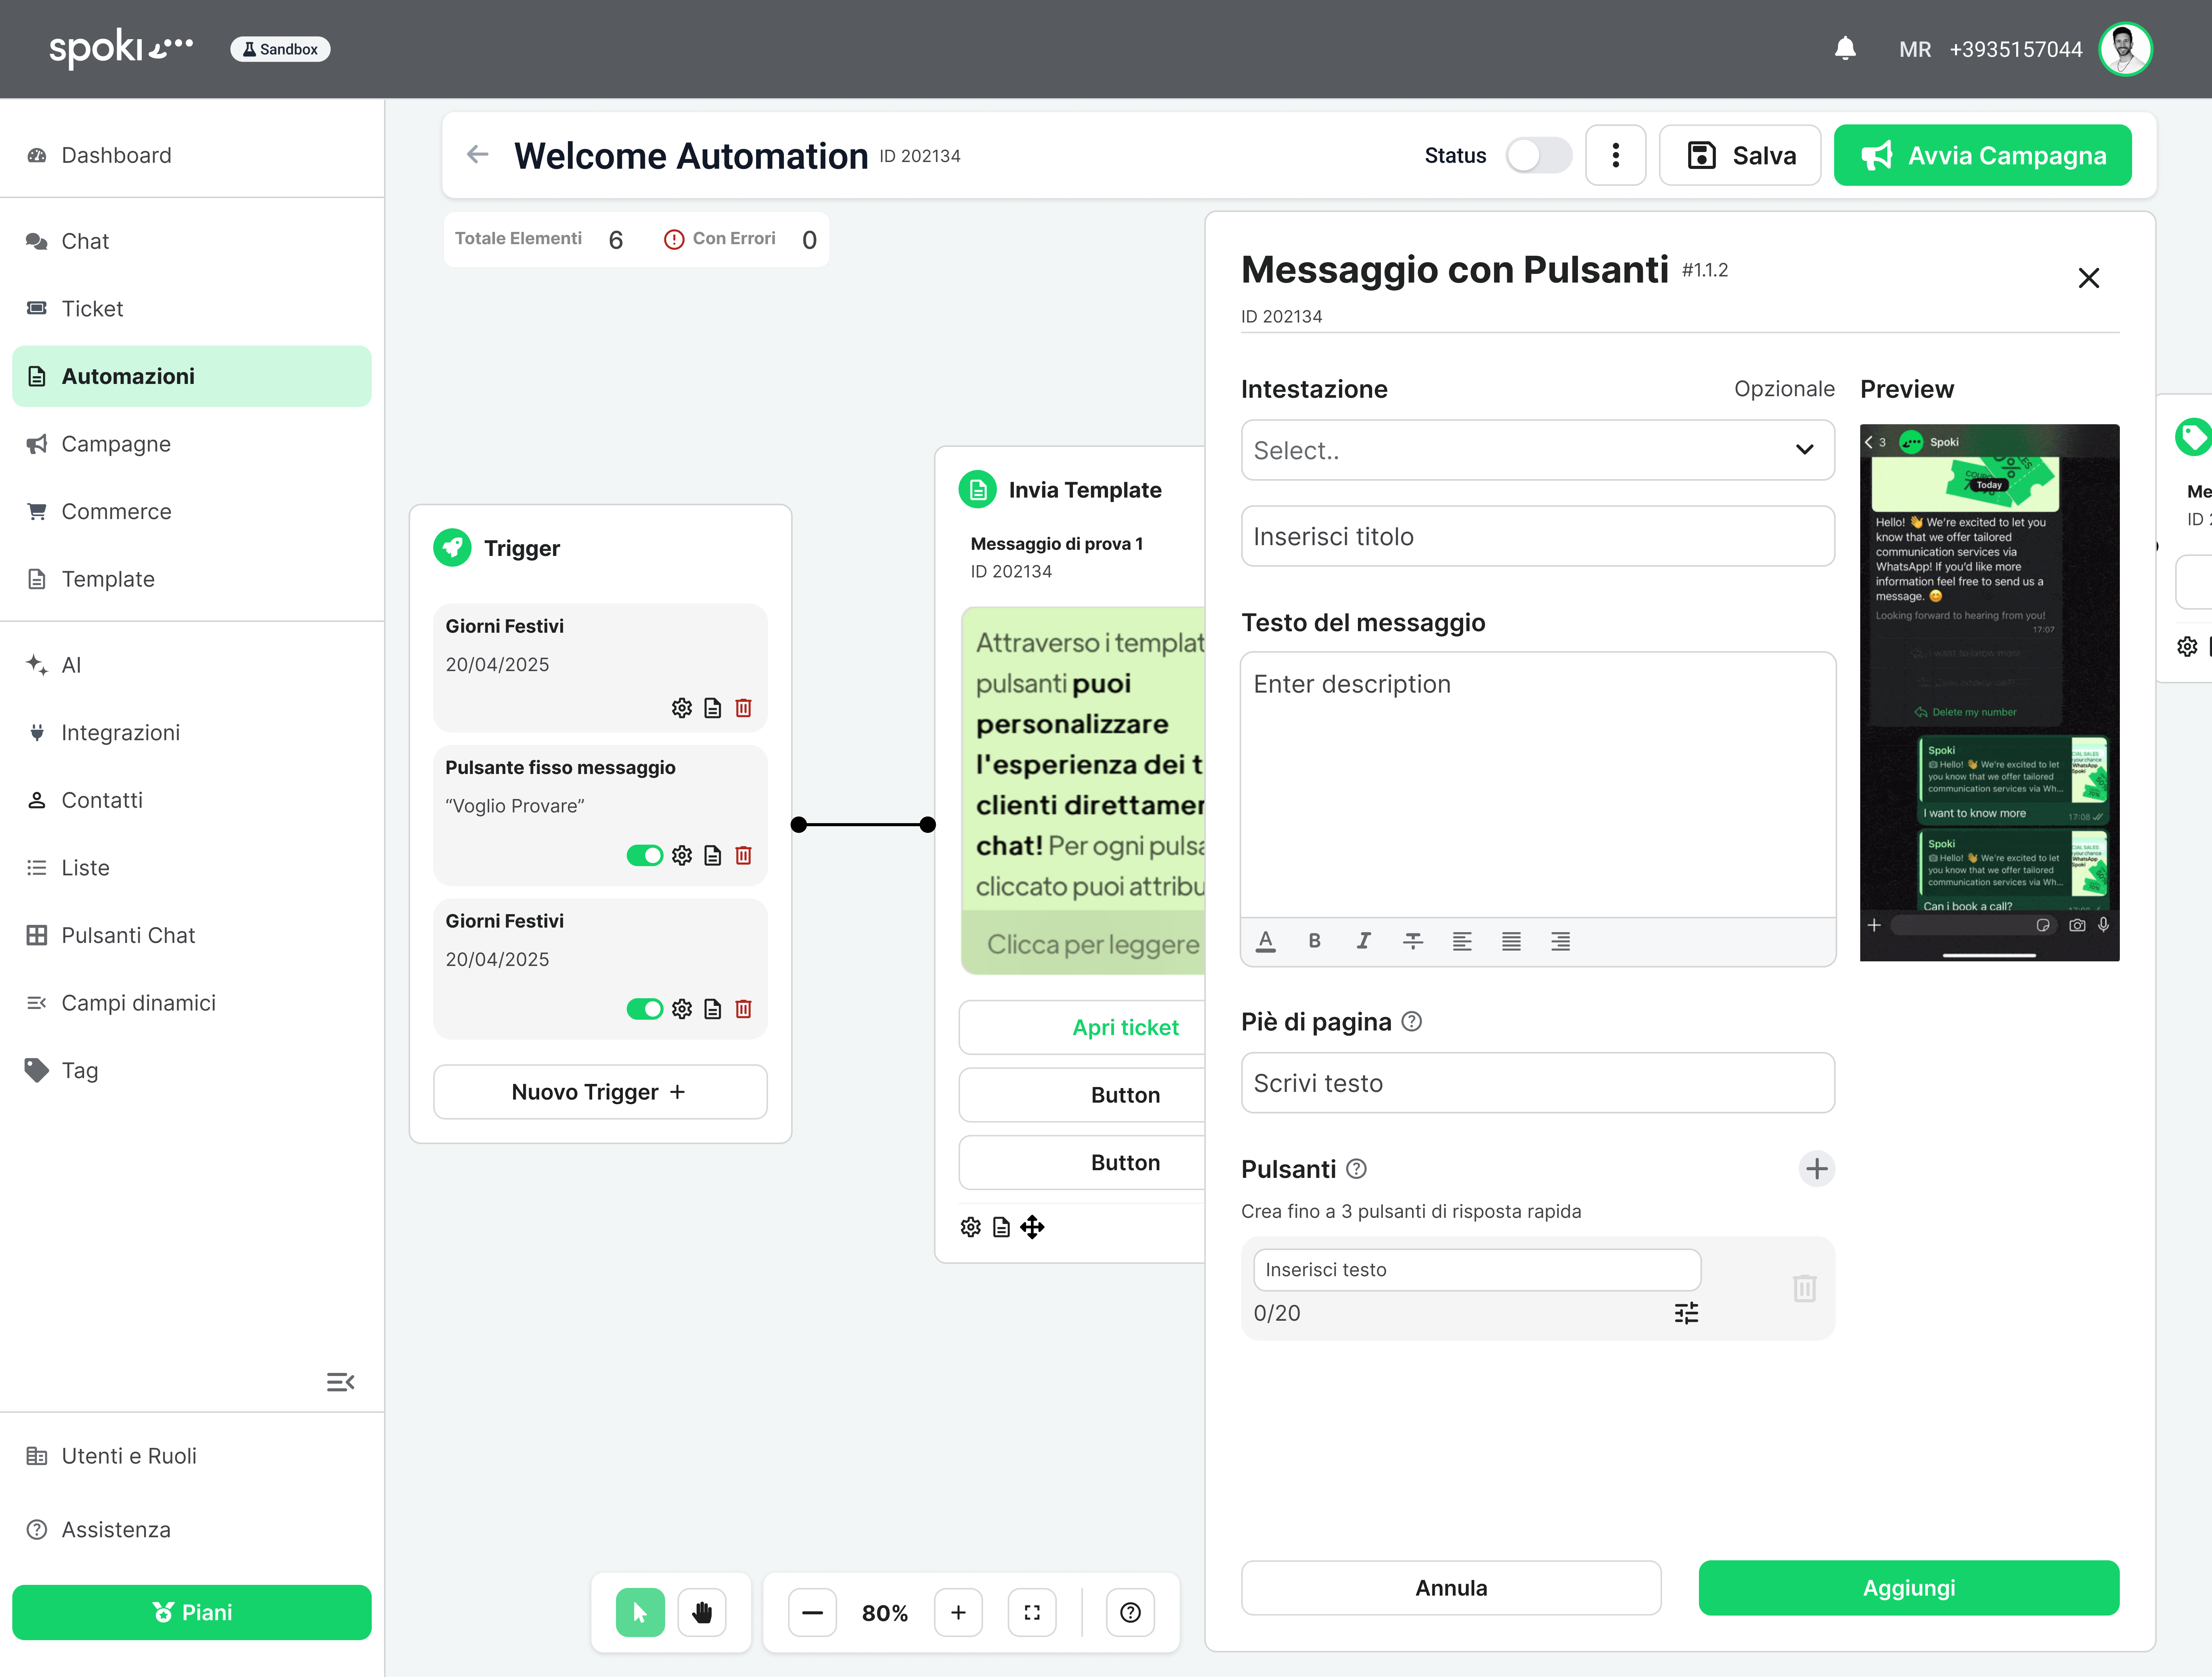Image resolution: width=2212 pixels, height=1677 pixels.
Task: Open Assistenza in the sidebar
Action: (192, 1529)
